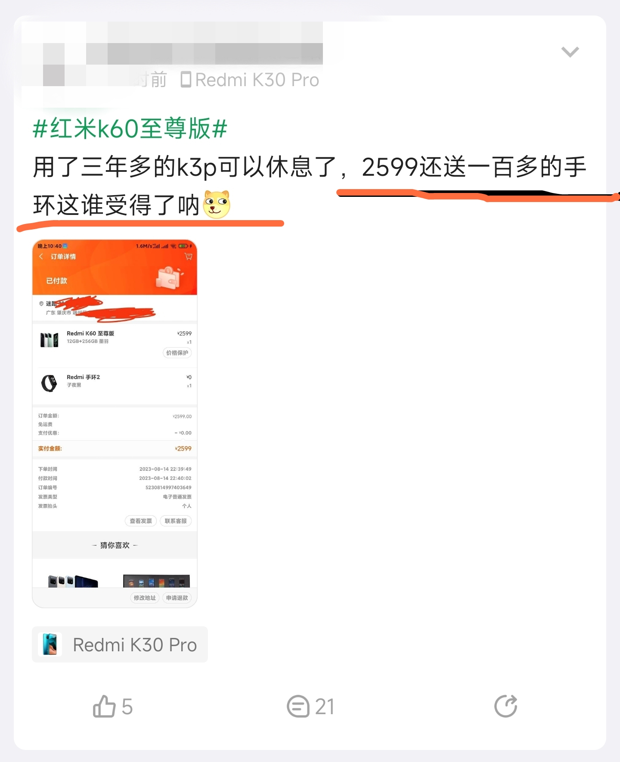Click the 查看发票 button
The height and width of the screenshot is (762, 620).
coord(141,521)
